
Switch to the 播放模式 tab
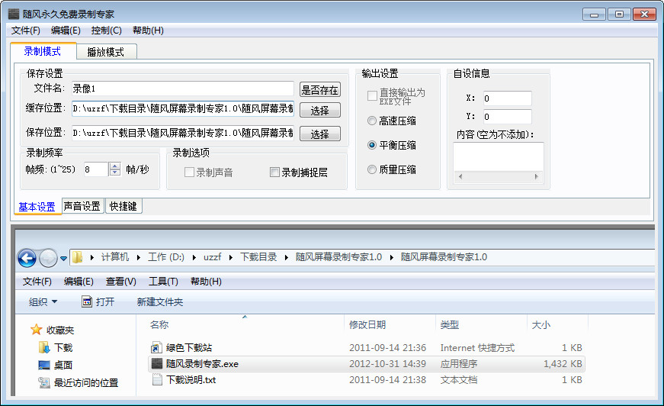point(106,52)
